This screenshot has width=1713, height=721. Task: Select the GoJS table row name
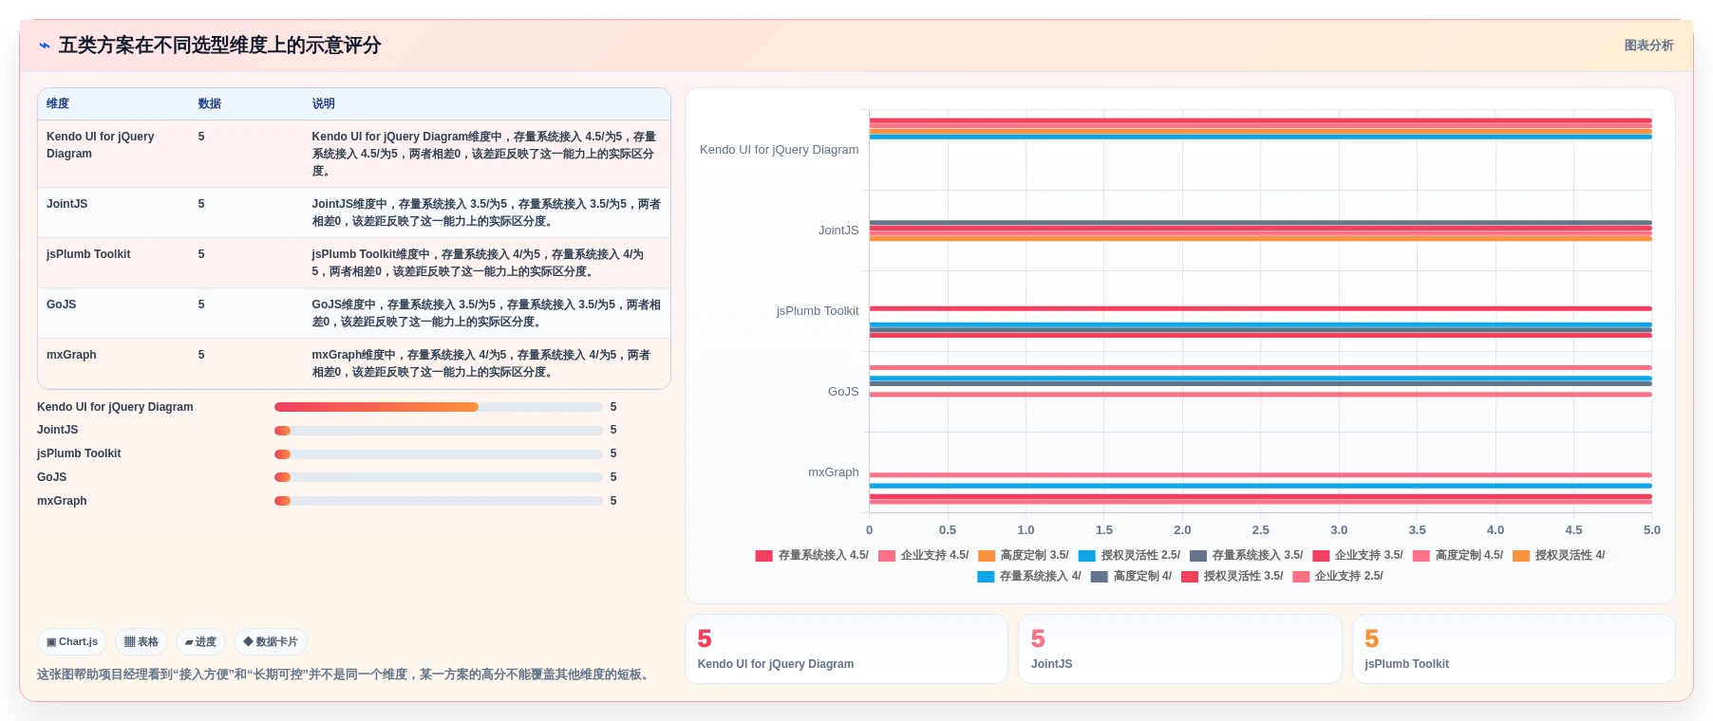click(x=62, y=305)
